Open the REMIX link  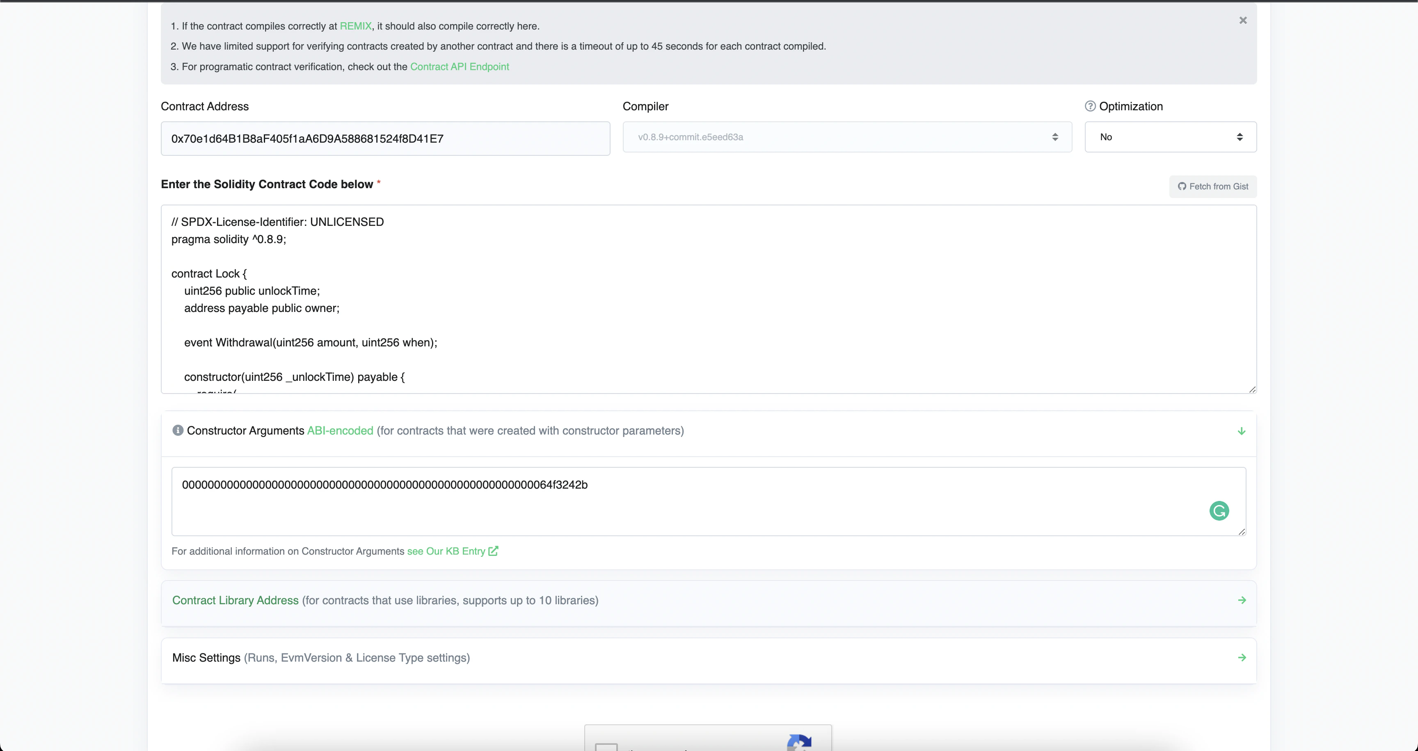355,25
